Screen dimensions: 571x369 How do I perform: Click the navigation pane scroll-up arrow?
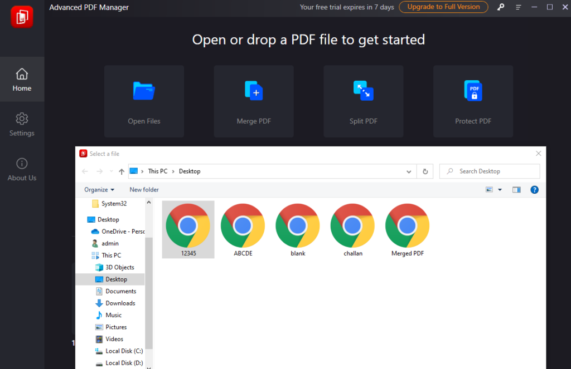pyautogui.click(x=148, y=203)
